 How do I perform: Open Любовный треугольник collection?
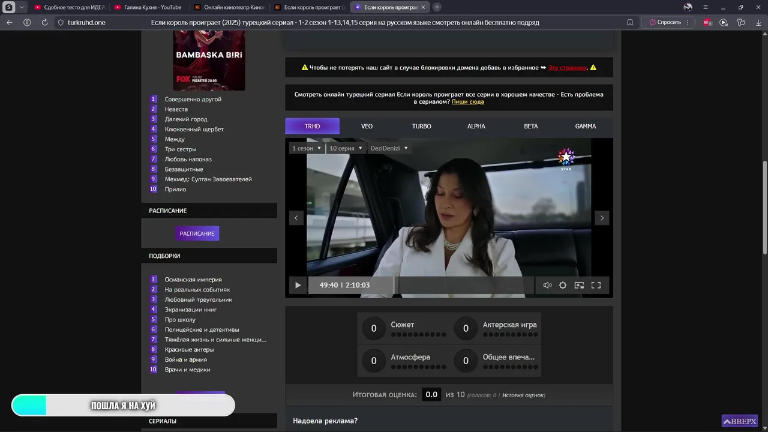[199, 299]
